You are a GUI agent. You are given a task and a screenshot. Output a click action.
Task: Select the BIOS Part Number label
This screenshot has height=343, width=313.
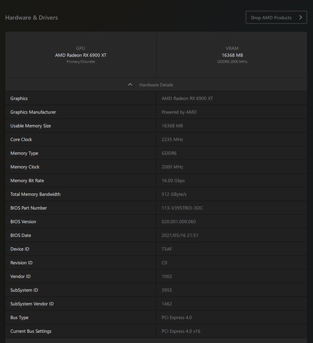pos(29,208)
